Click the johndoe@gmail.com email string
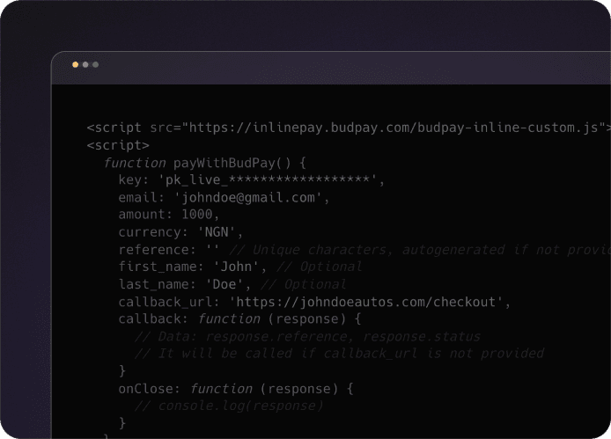 coord(251,198)
